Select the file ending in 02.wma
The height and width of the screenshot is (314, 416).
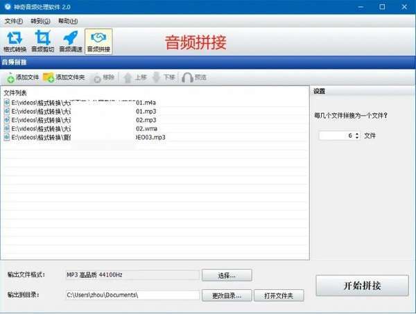pyautogui.click(x=155, y=129)
